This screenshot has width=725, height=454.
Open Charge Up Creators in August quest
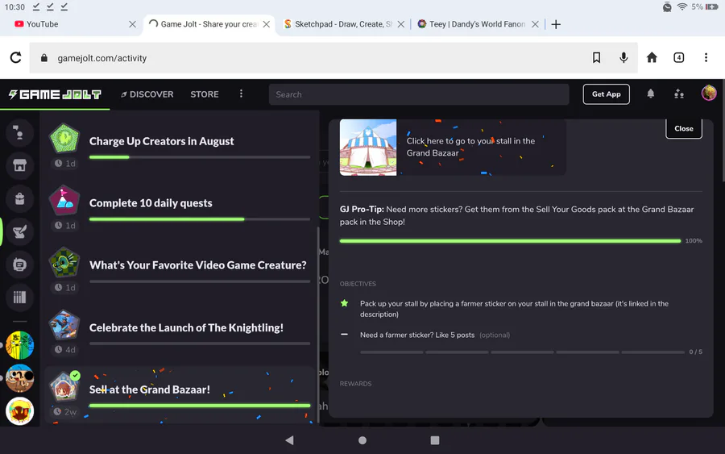(x=180, y=147)
